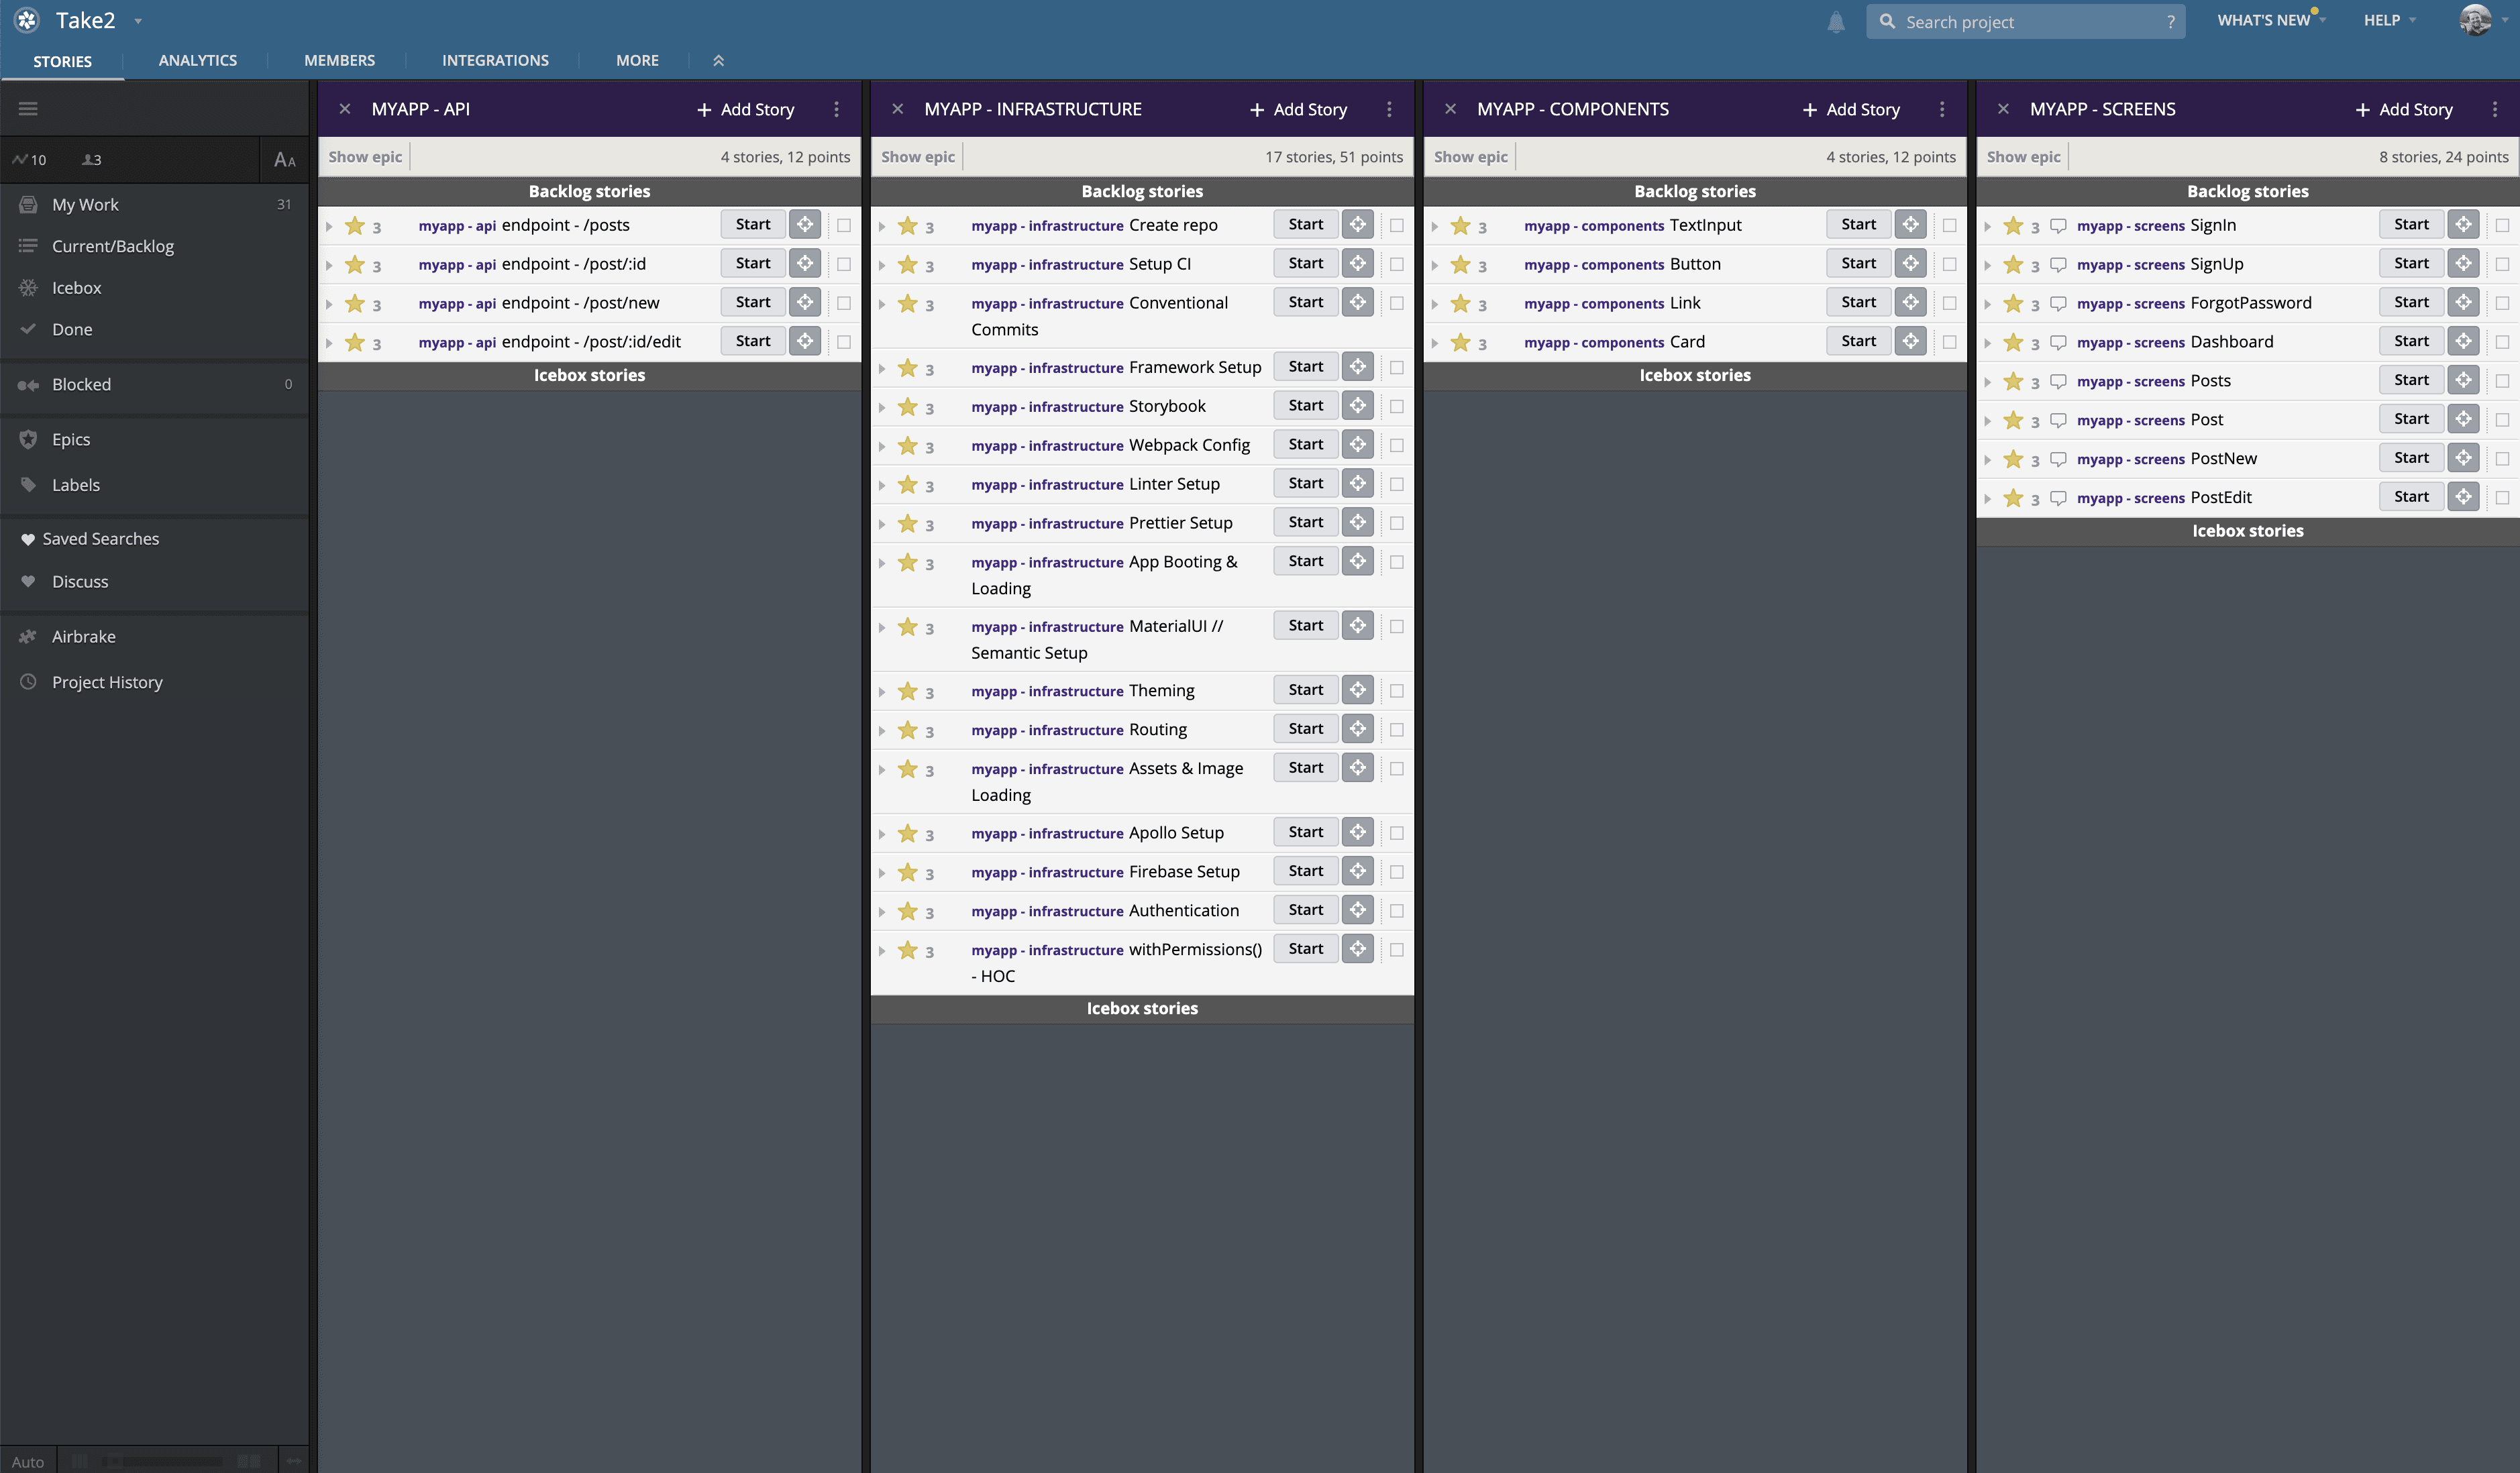Expand the Firebase Setup story
This screenshot has height=1473, width=2520.
click(x=882, y=873)
